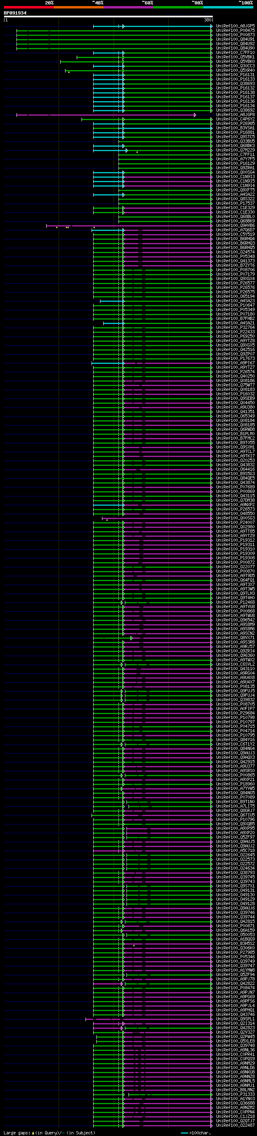Open hit UniRef100_P00873

pyautogui.click(x=235, y=35)
